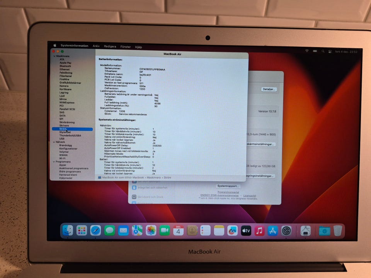The width and height of the screenshot is (371, 278).
Task: Click the Detaljer... button
Action: pyautogui.click(x=269, y=89)
